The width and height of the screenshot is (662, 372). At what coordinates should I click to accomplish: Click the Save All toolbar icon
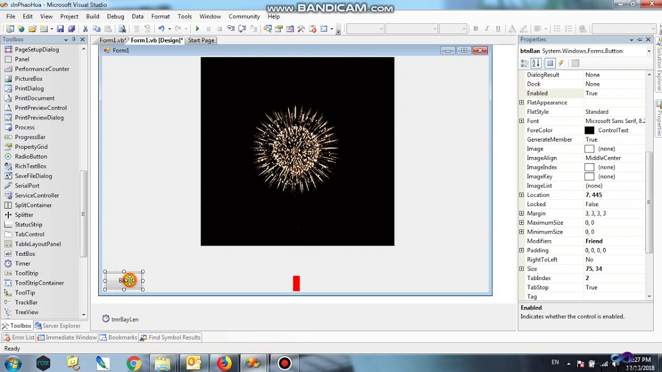pyautogui.click(x=71, y=29)
